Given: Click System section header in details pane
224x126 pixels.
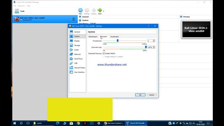Looking at the screenshot, I should (85, 20).
